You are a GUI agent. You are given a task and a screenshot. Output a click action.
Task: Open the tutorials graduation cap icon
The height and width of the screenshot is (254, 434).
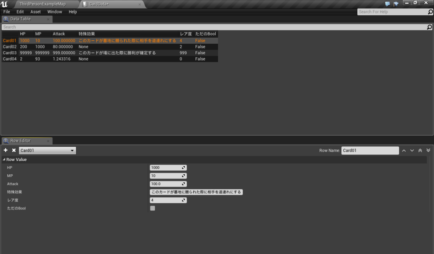[396, 4]
